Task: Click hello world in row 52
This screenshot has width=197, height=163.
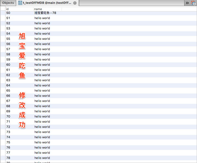Action: point(42,23)
